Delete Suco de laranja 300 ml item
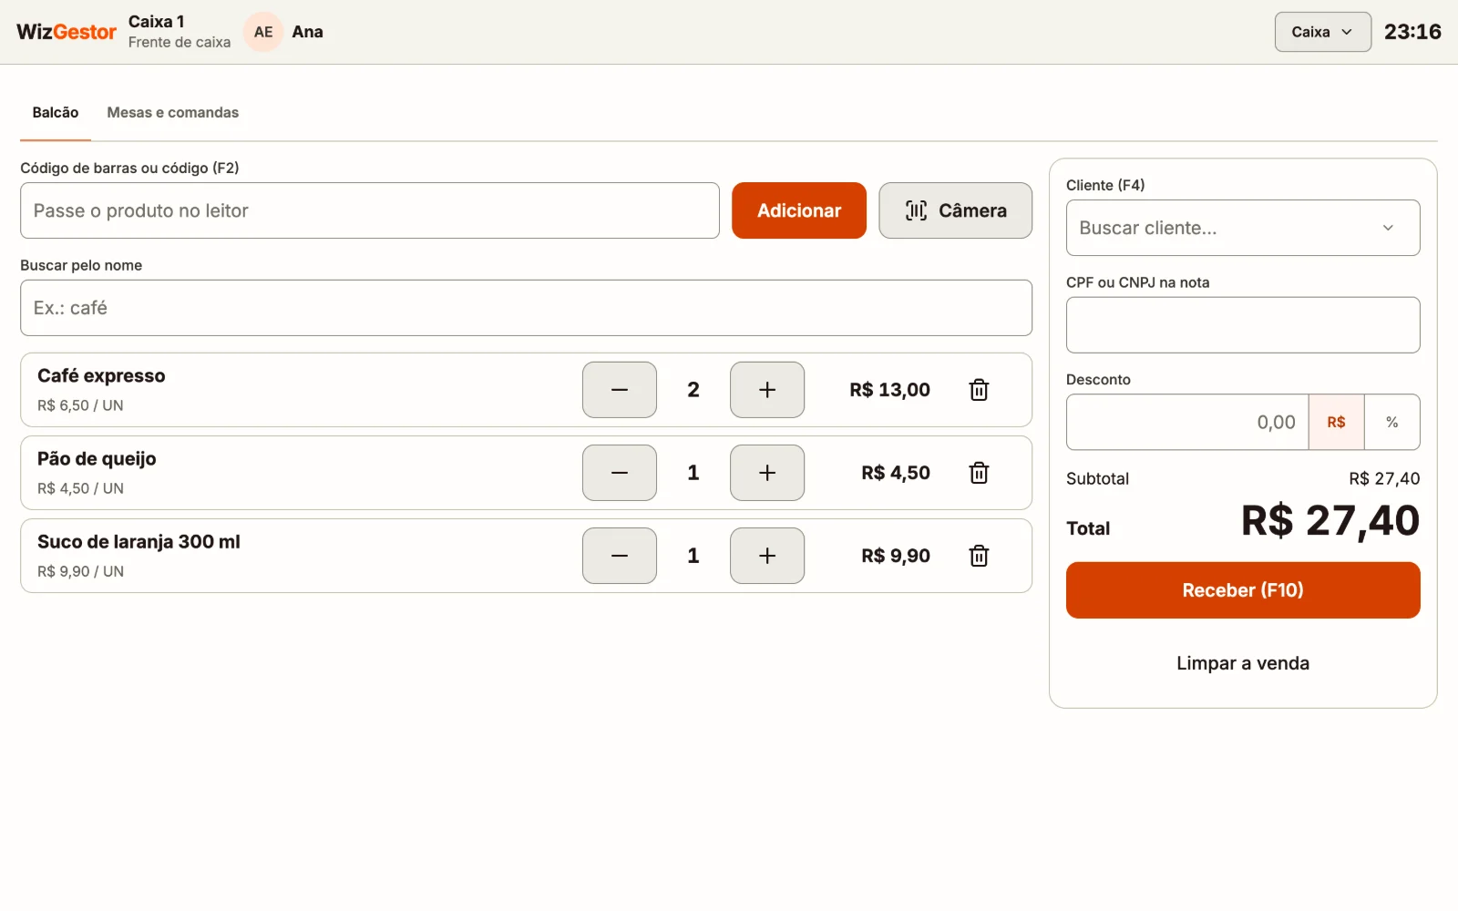Screen dimensions: 1458x911 [979, 556]
